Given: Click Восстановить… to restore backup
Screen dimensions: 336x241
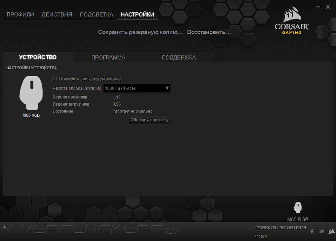Looking at the screenshot, I should coord(209,32).
